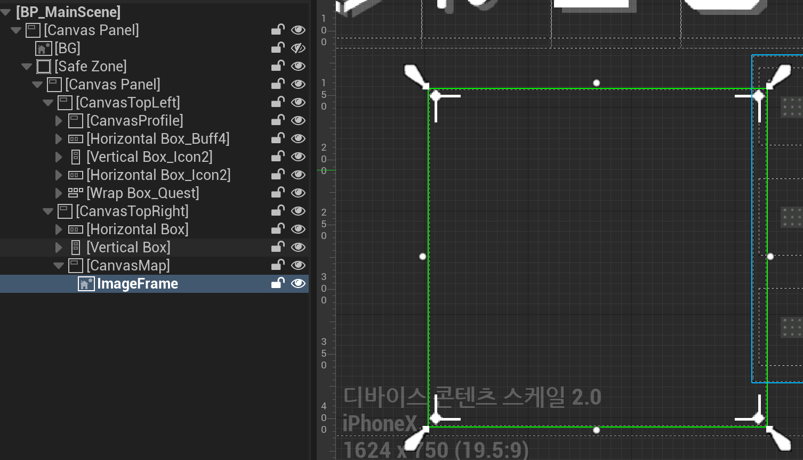Collapse the CanvasMap node
This screenshot has width=803, height=460.
59,266
